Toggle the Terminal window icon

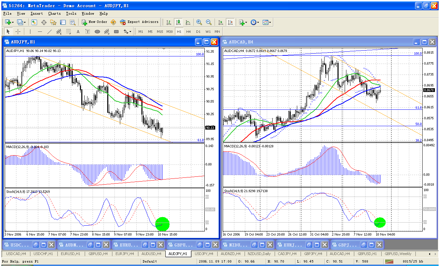(x=63, y=22)
